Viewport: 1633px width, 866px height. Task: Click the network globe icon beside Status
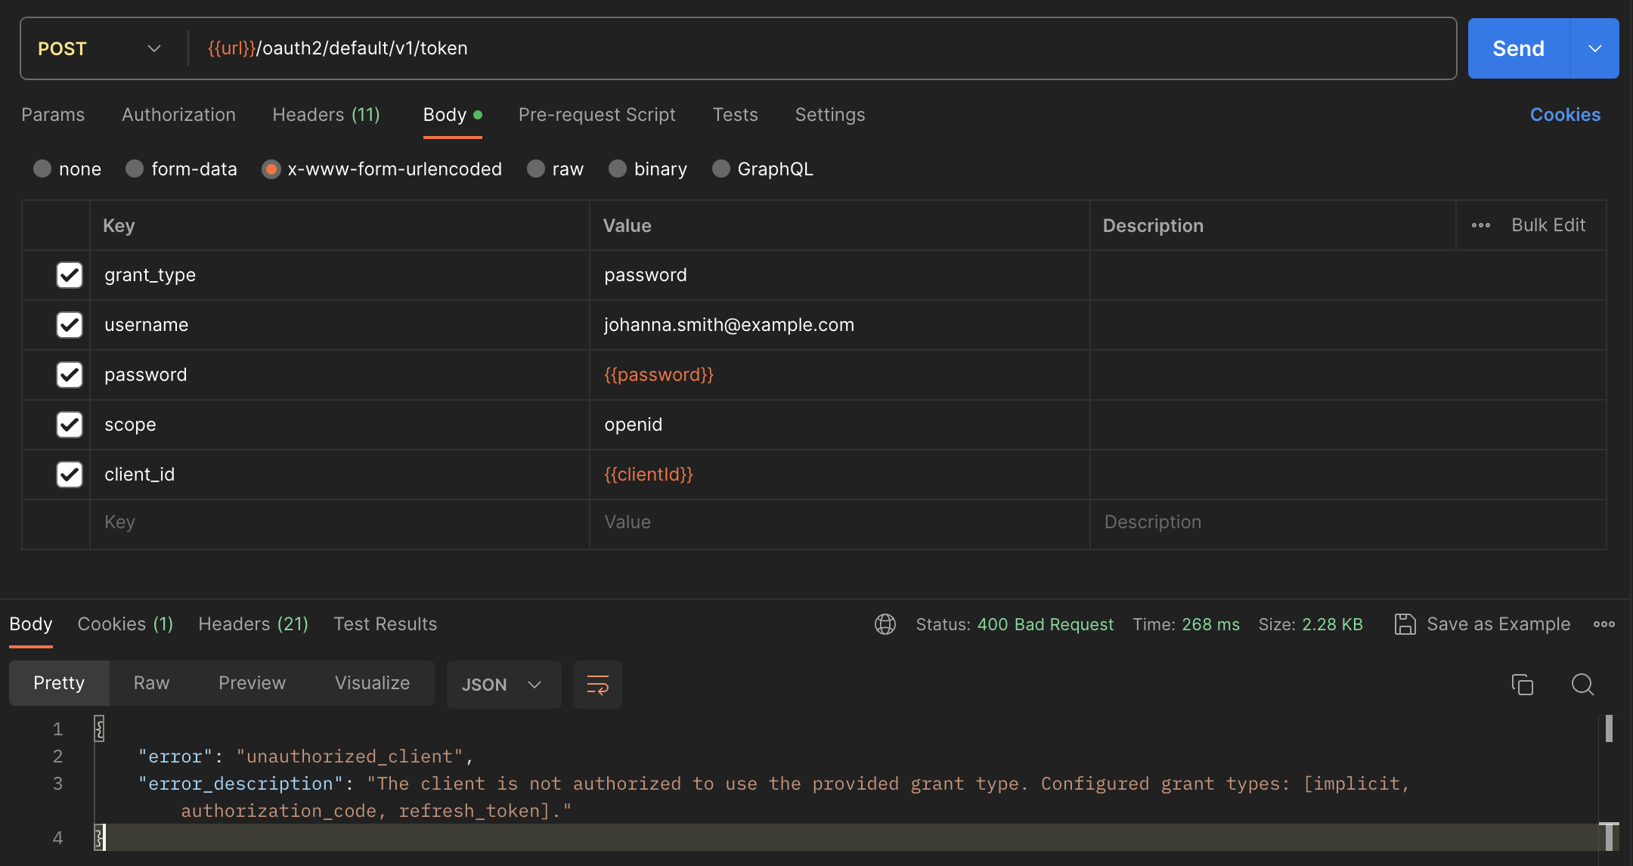point(885,624)
